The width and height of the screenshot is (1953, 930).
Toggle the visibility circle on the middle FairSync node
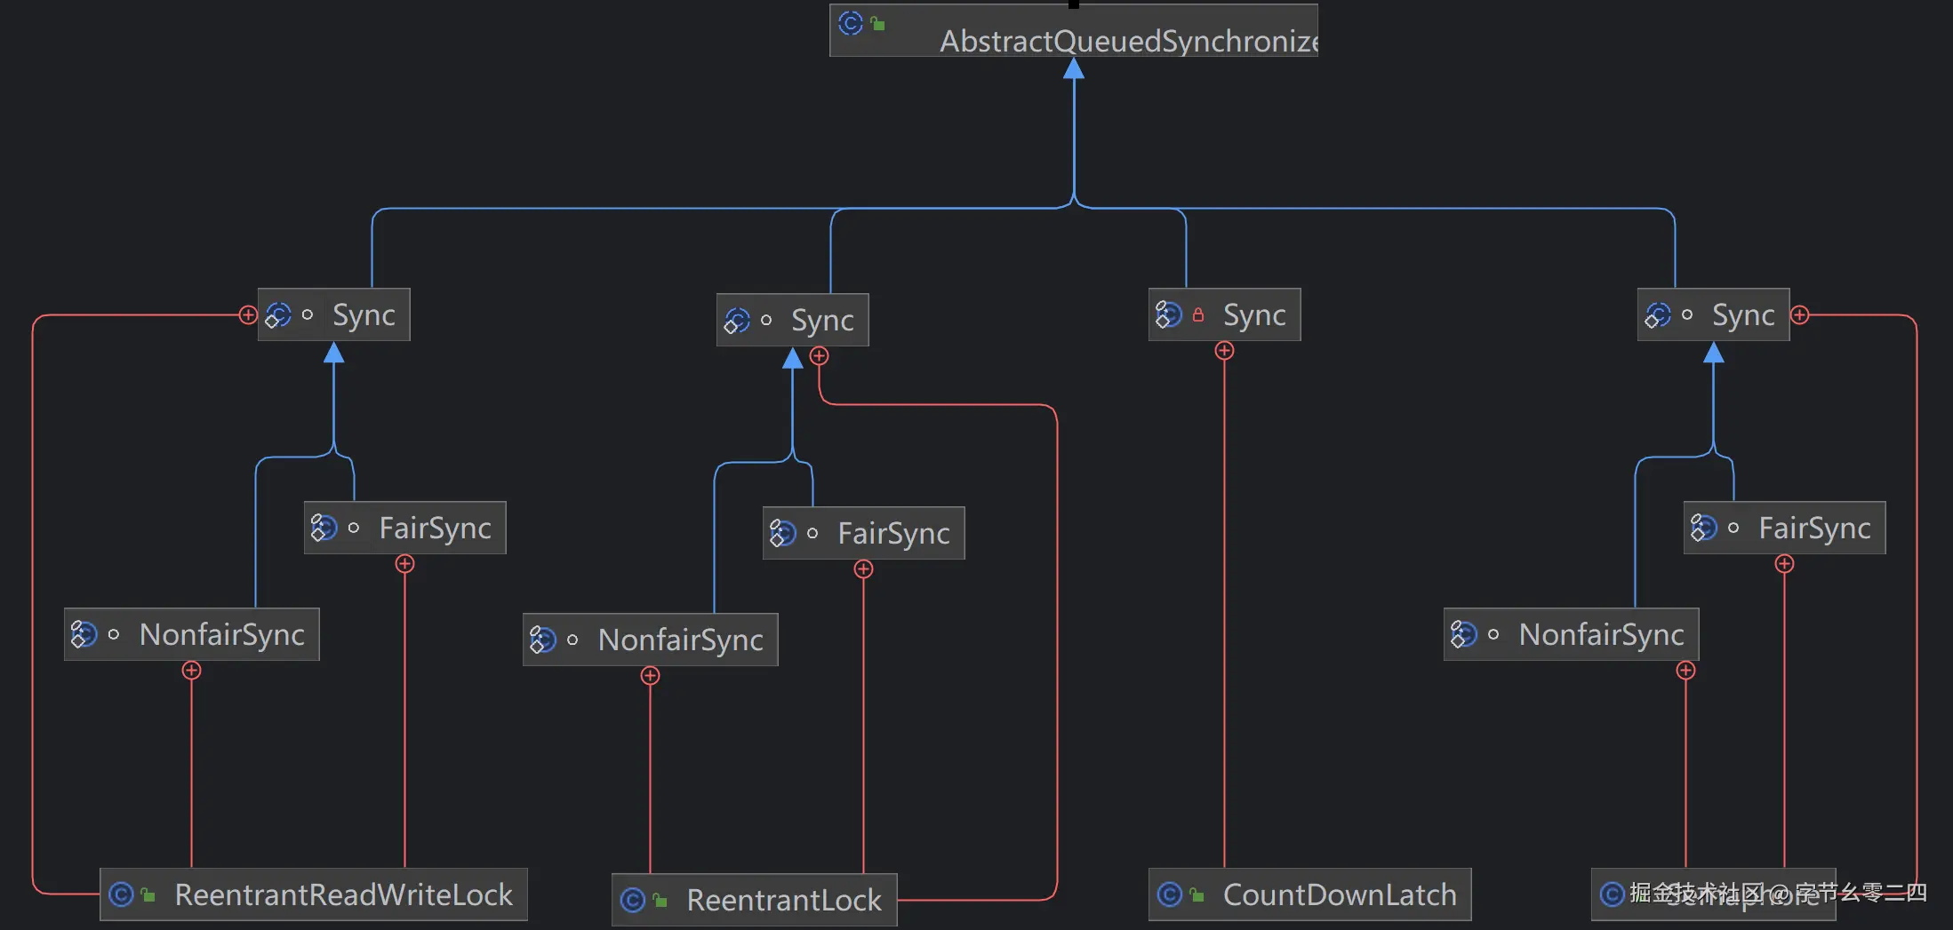click(x=812, y=533)
